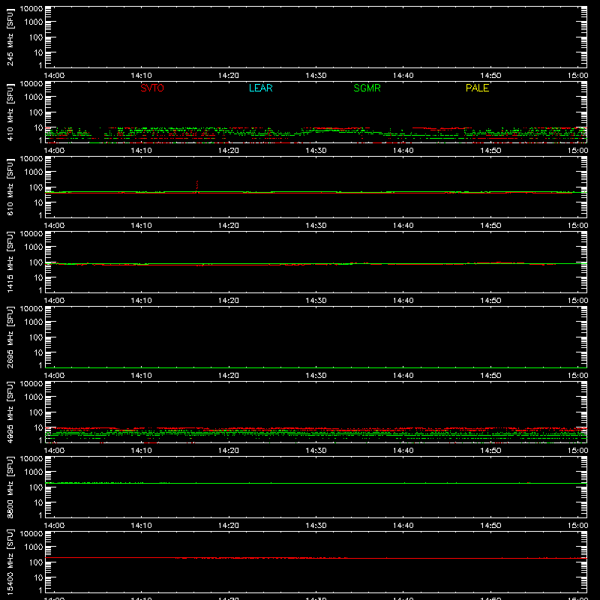
Task: Click 14:10 label under the 2695 MHz panel
Action: pos(142,376)
